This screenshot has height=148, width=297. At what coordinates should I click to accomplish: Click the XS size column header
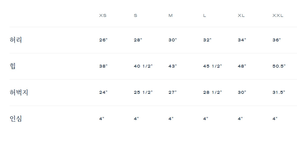point(103,16)
